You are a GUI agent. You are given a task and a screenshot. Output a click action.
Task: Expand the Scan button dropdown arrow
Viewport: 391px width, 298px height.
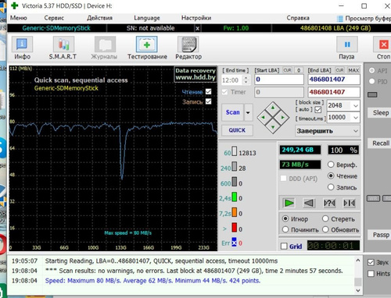[x=248, y=112]
